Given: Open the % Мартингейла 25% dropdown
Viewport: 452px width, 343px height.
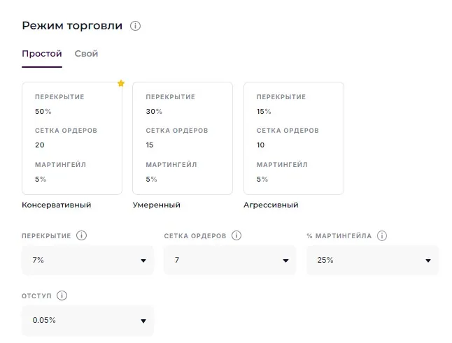Looking at the screenshot, I should 372,260.
